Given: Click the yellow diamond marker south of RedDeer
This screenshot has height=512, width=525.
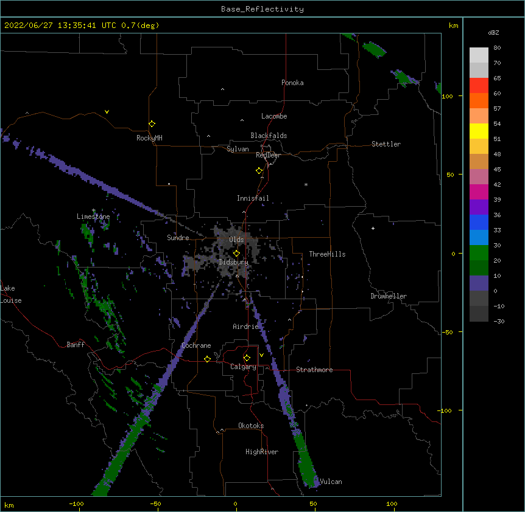Looking at the screenshot, I should tap(259, 171).
